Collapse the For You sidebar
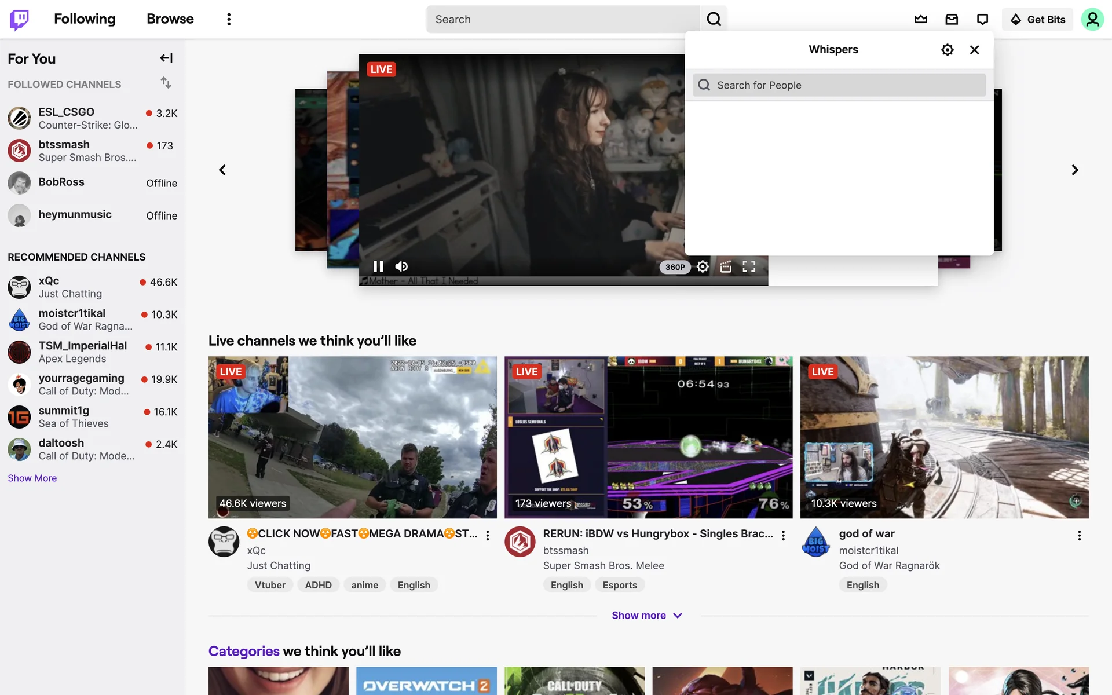 click(x=166, y=58)
